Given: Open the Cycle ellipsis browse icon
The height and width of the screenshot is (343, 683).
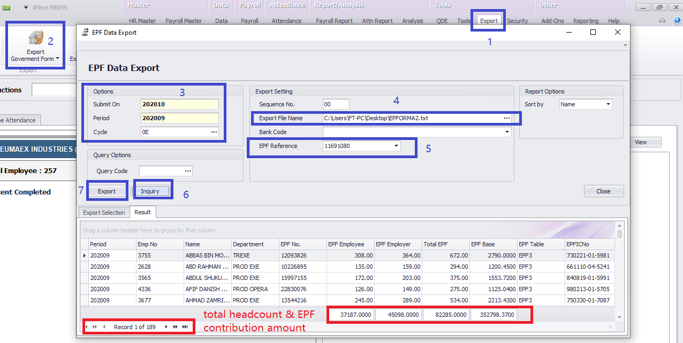Looking at the screenshot, I should pos(214,131).
